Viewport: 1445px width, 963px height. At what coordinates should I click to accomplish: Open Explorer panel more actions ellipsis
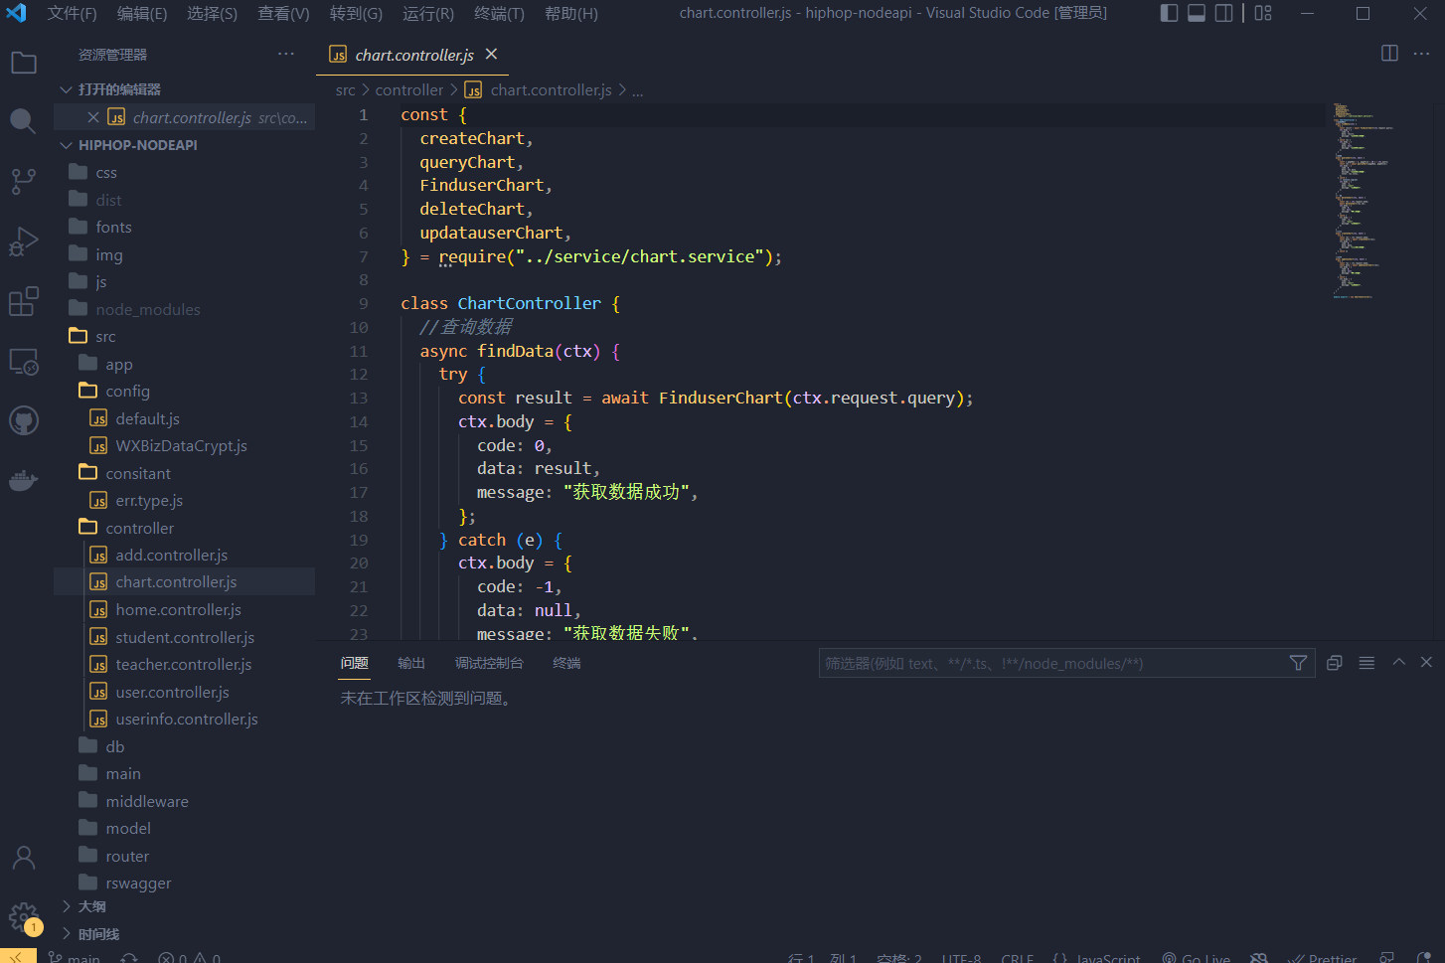coord(286,54)
